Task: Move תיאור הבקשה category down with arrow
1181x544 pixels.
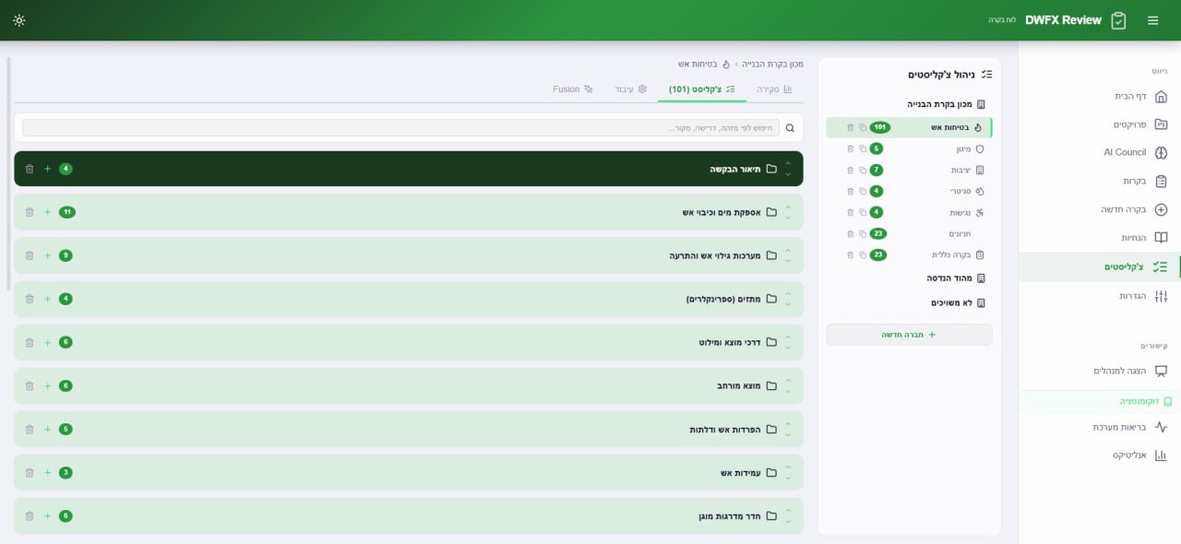Action: (x=788, y=174)
